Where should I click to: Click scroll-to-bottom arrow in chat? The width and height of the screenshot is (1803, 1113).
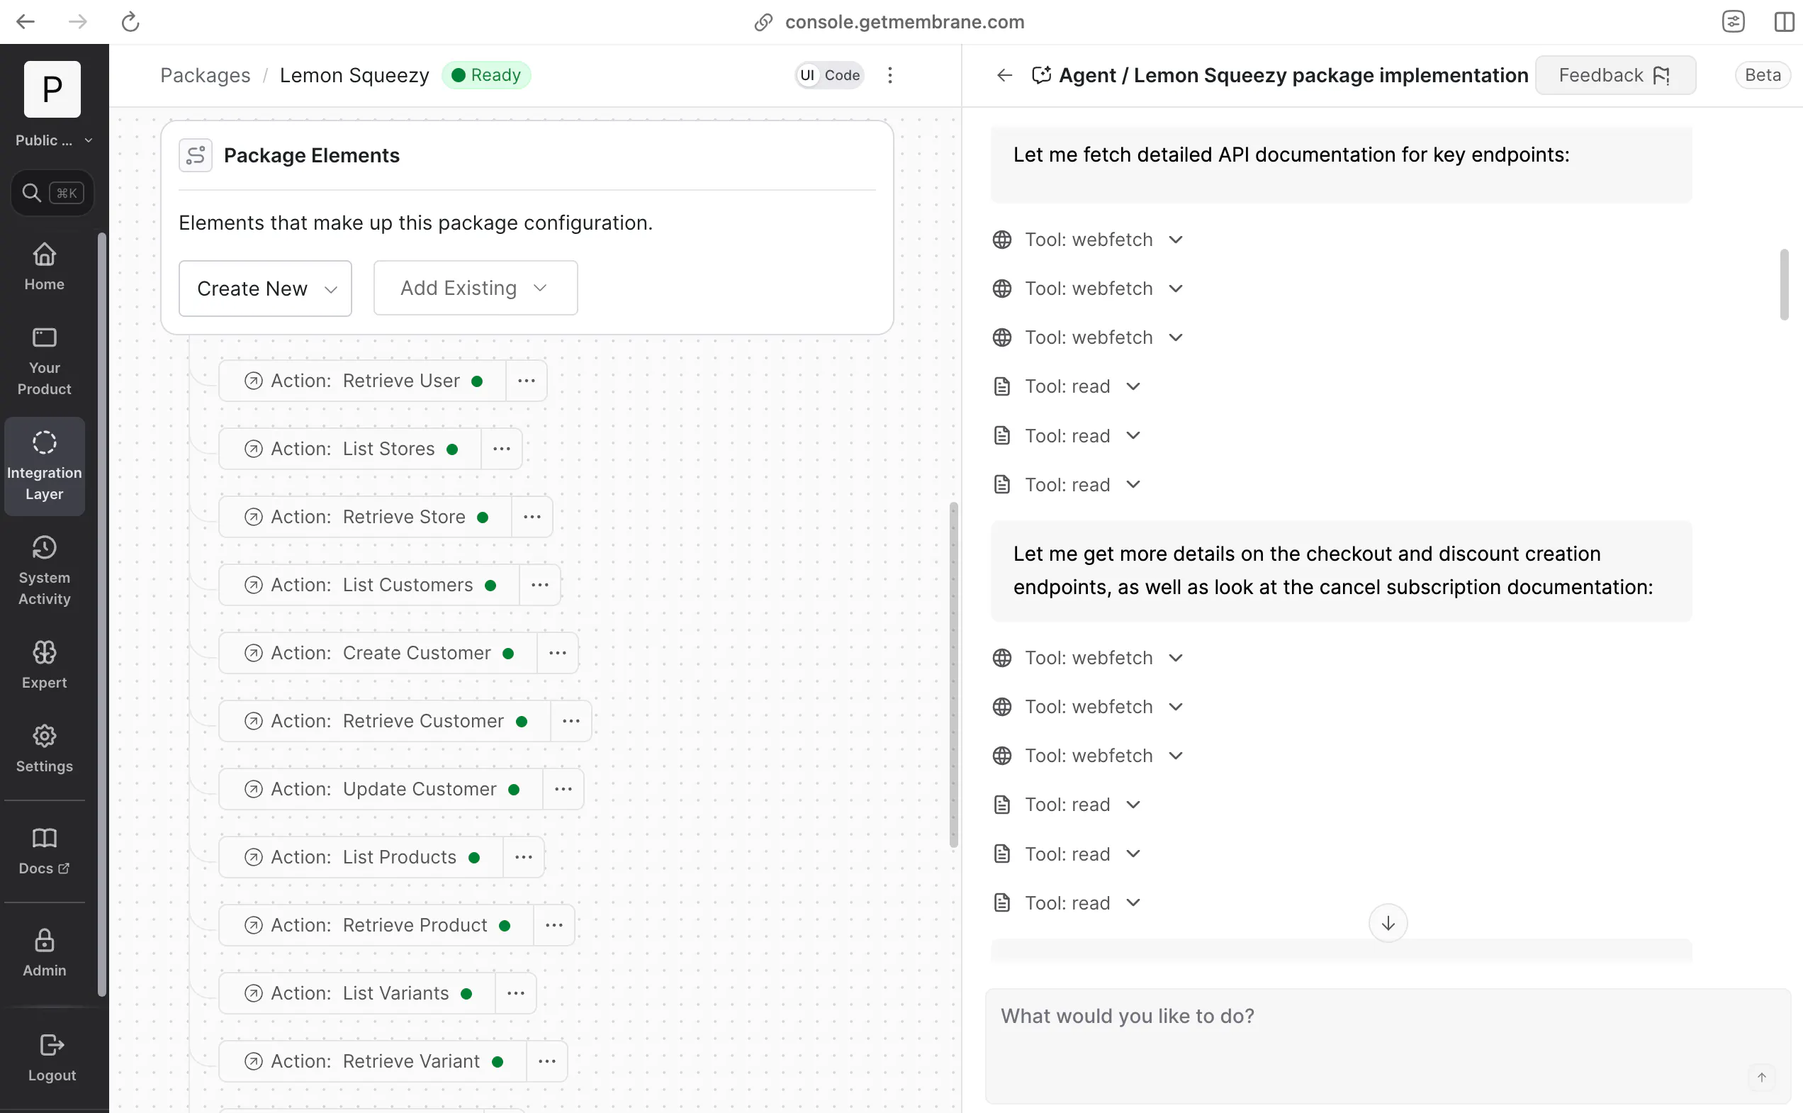coord(1387,923)
